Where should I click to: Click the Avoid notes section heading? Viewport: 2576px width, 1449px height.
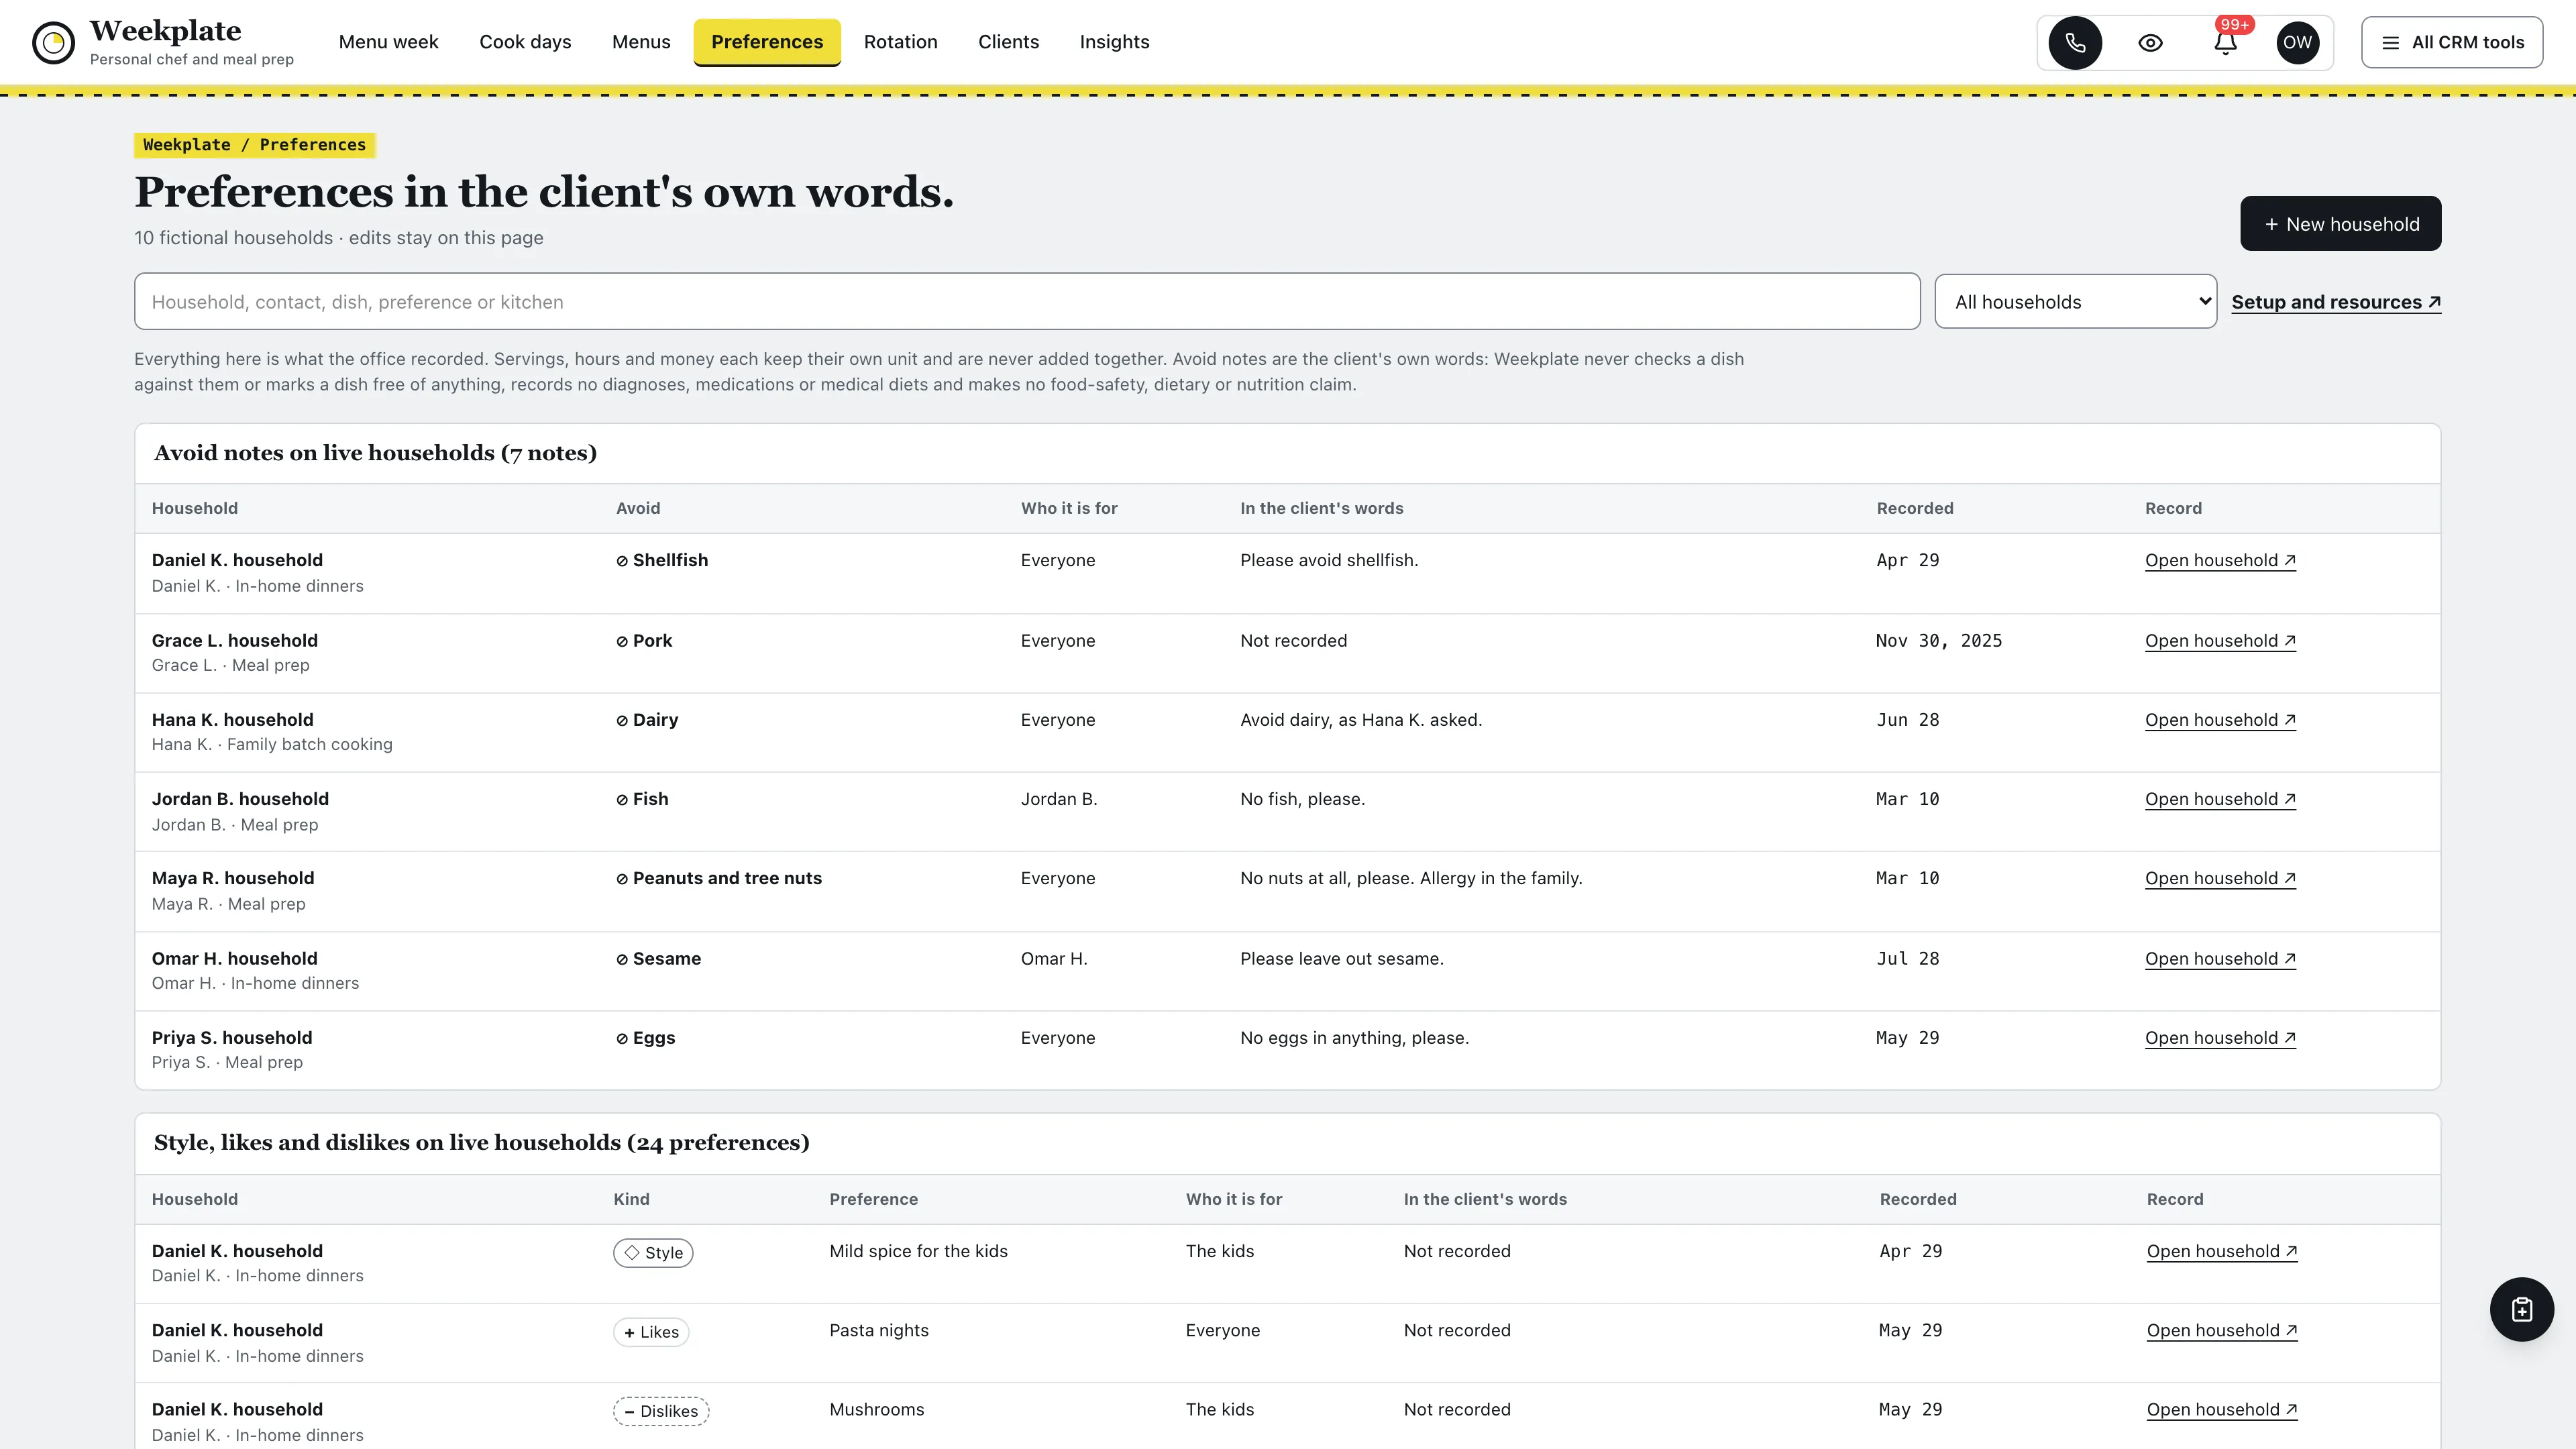point(375,453)
